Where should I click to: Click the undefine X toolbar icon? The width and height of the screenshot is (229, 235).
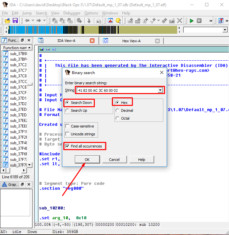tap(179, 21)
